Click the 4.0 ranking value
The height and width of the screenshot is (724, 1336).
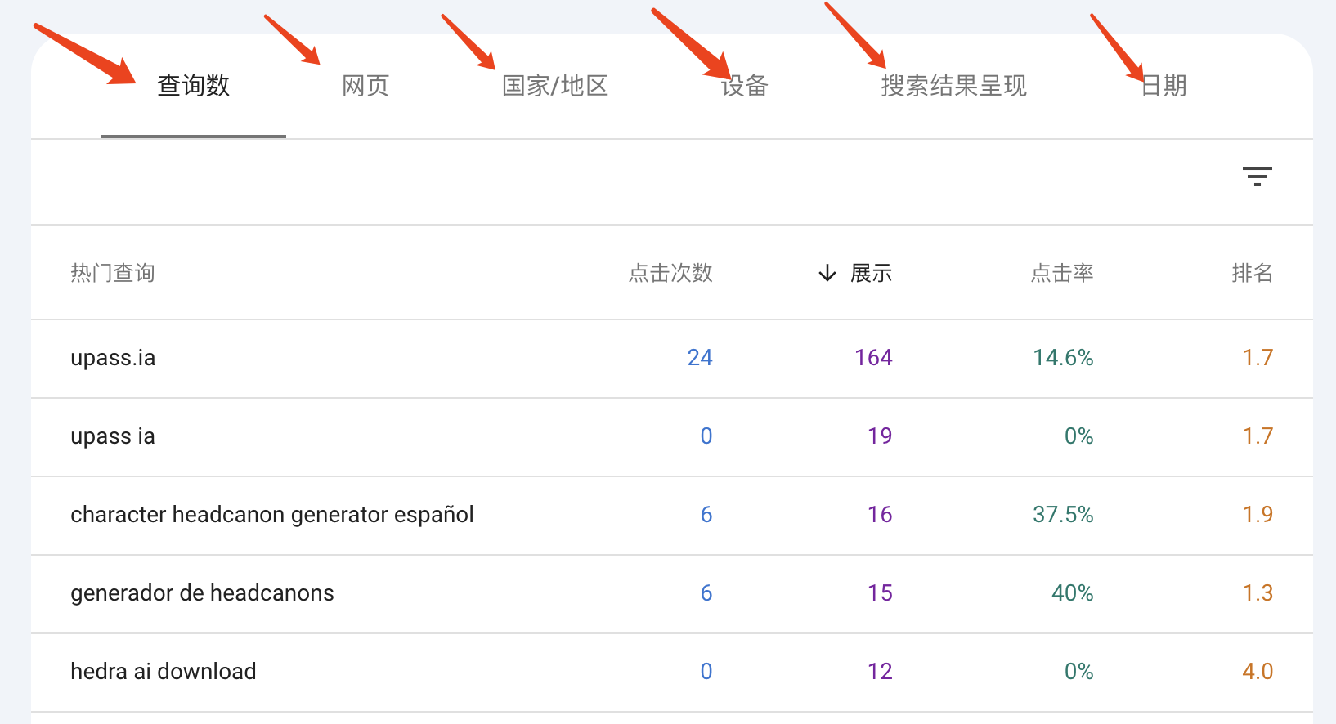click(1258, 672)
